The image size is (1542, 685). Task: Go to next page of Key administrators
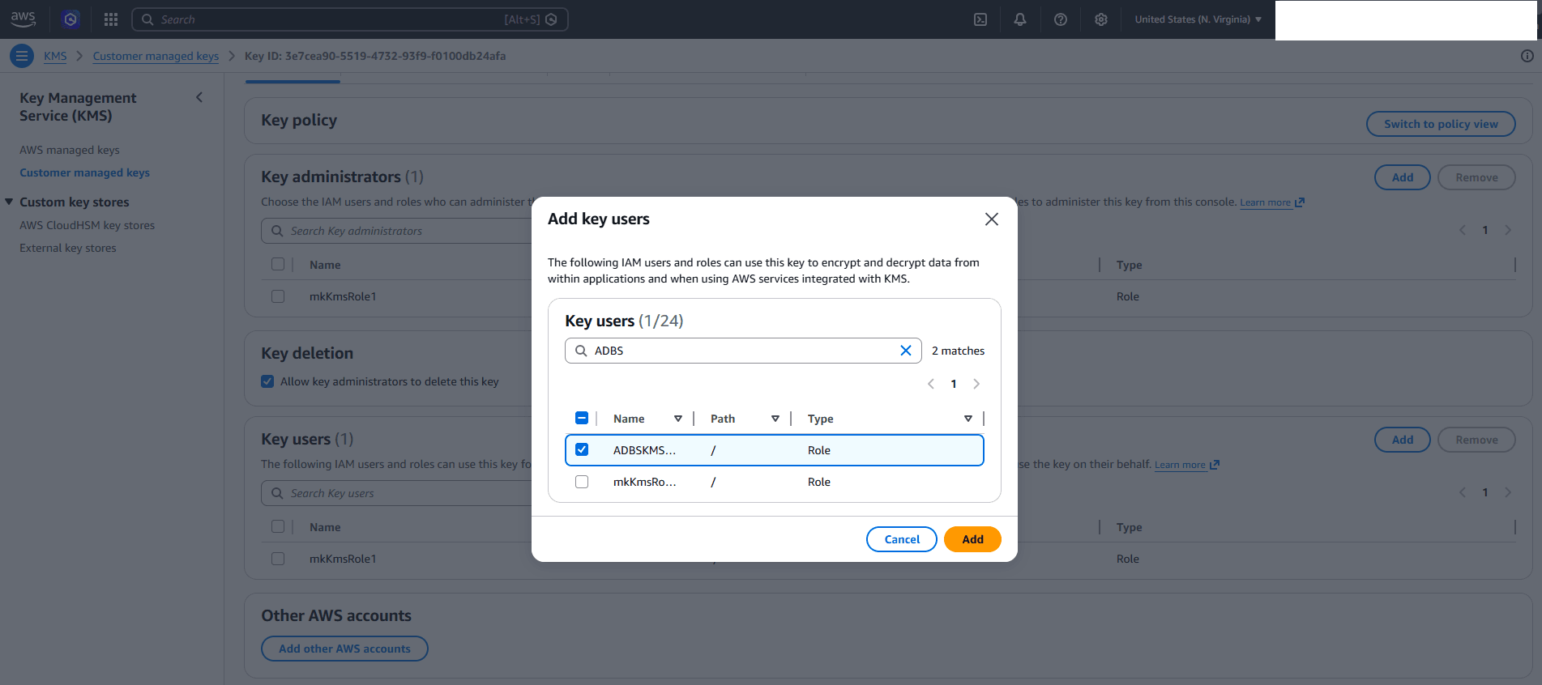[x=1508, y=230]
